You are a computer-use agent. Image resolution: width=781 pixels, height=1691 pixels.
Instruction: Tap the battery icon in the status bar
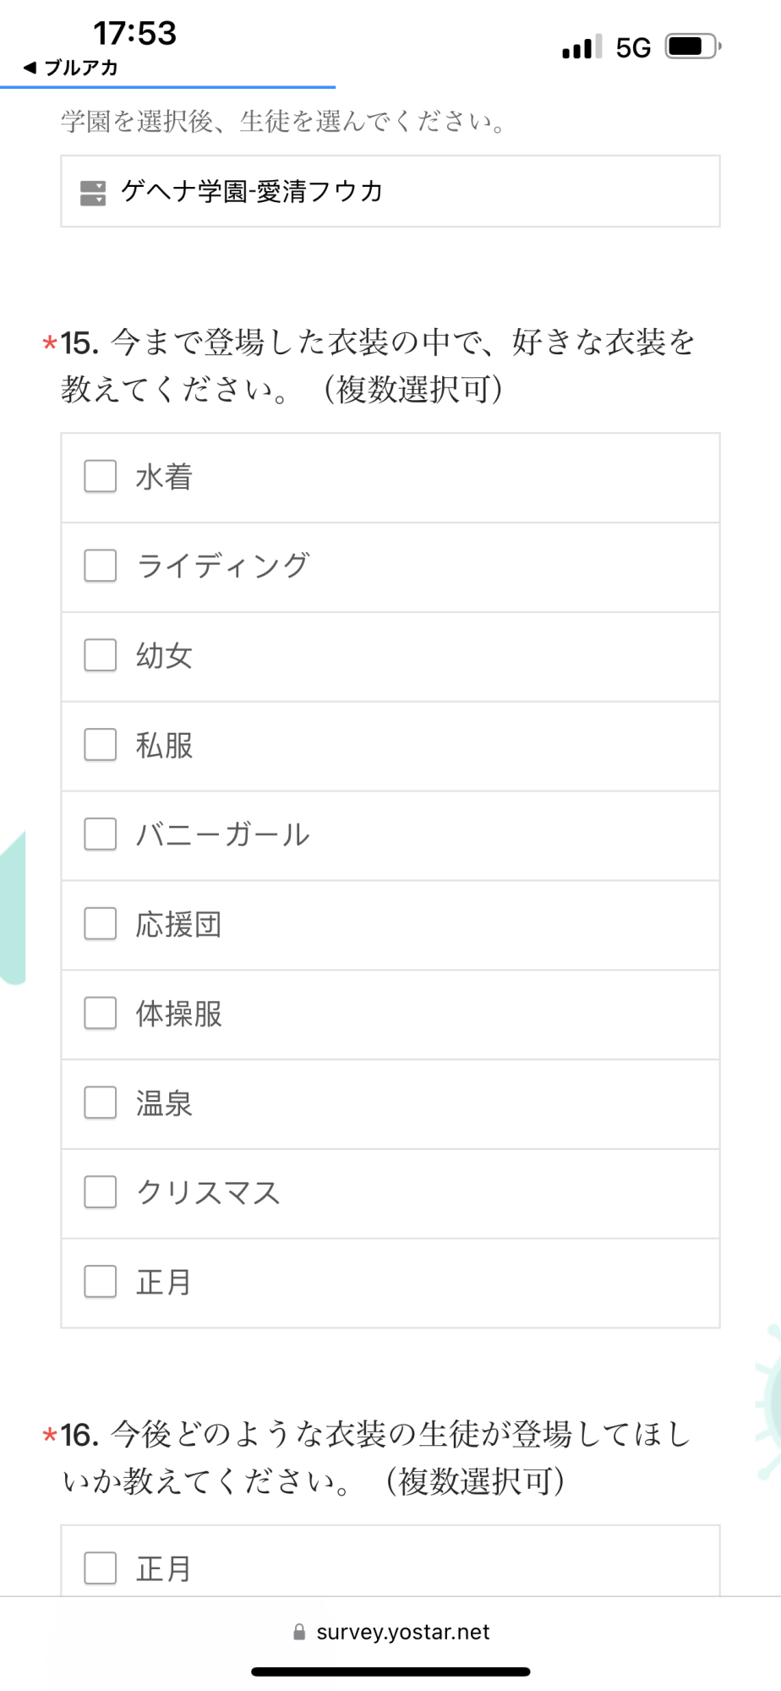(x=692, y=47)
